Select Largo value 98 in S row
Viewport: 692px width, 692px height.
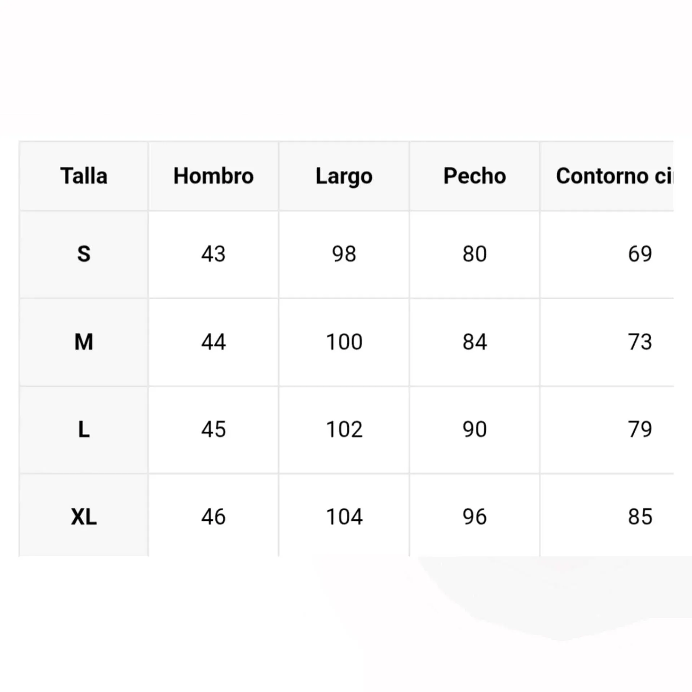[x=344, y=254]
